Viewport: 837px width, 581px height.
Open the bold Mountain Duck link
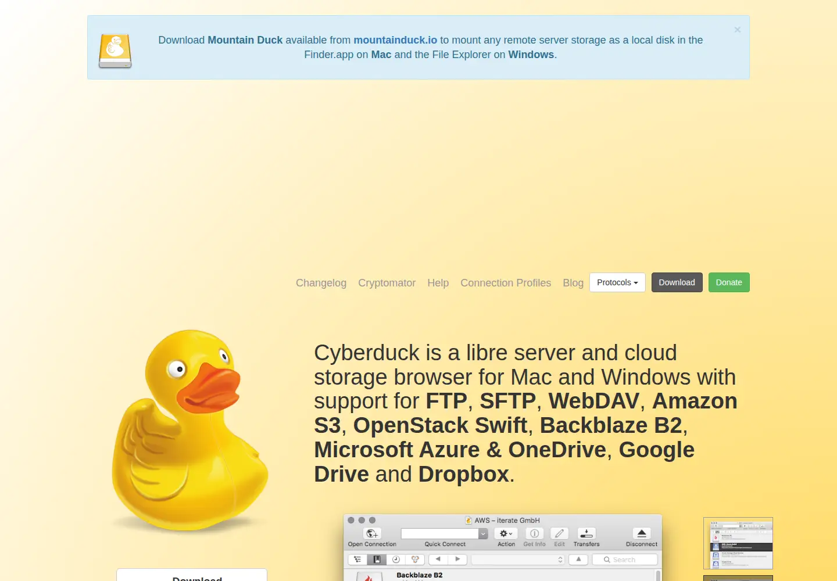click(x=245, y=40)
